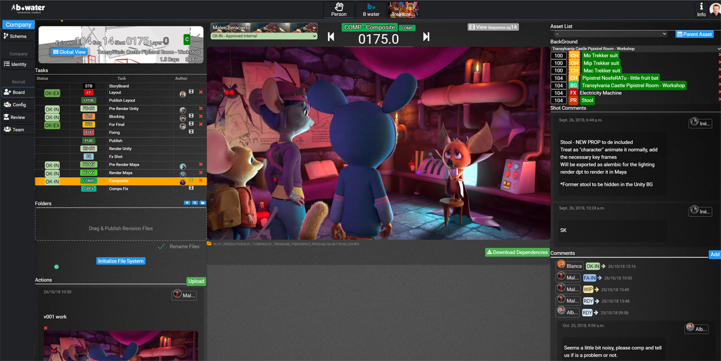Click the green film icon on Composite row

[192, 180]
